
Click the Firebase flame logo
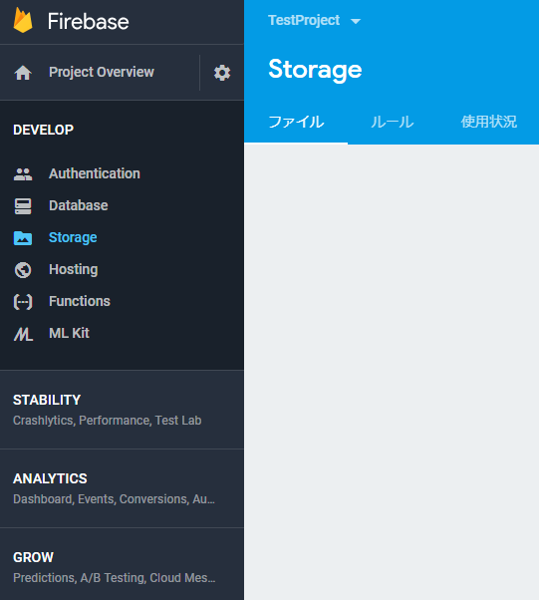pyautogui.click(x=23, y=20)
